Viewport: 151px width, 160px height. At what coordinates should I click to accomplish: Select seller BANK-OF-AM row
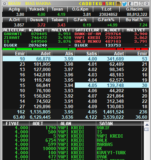[x=111, y=34]
